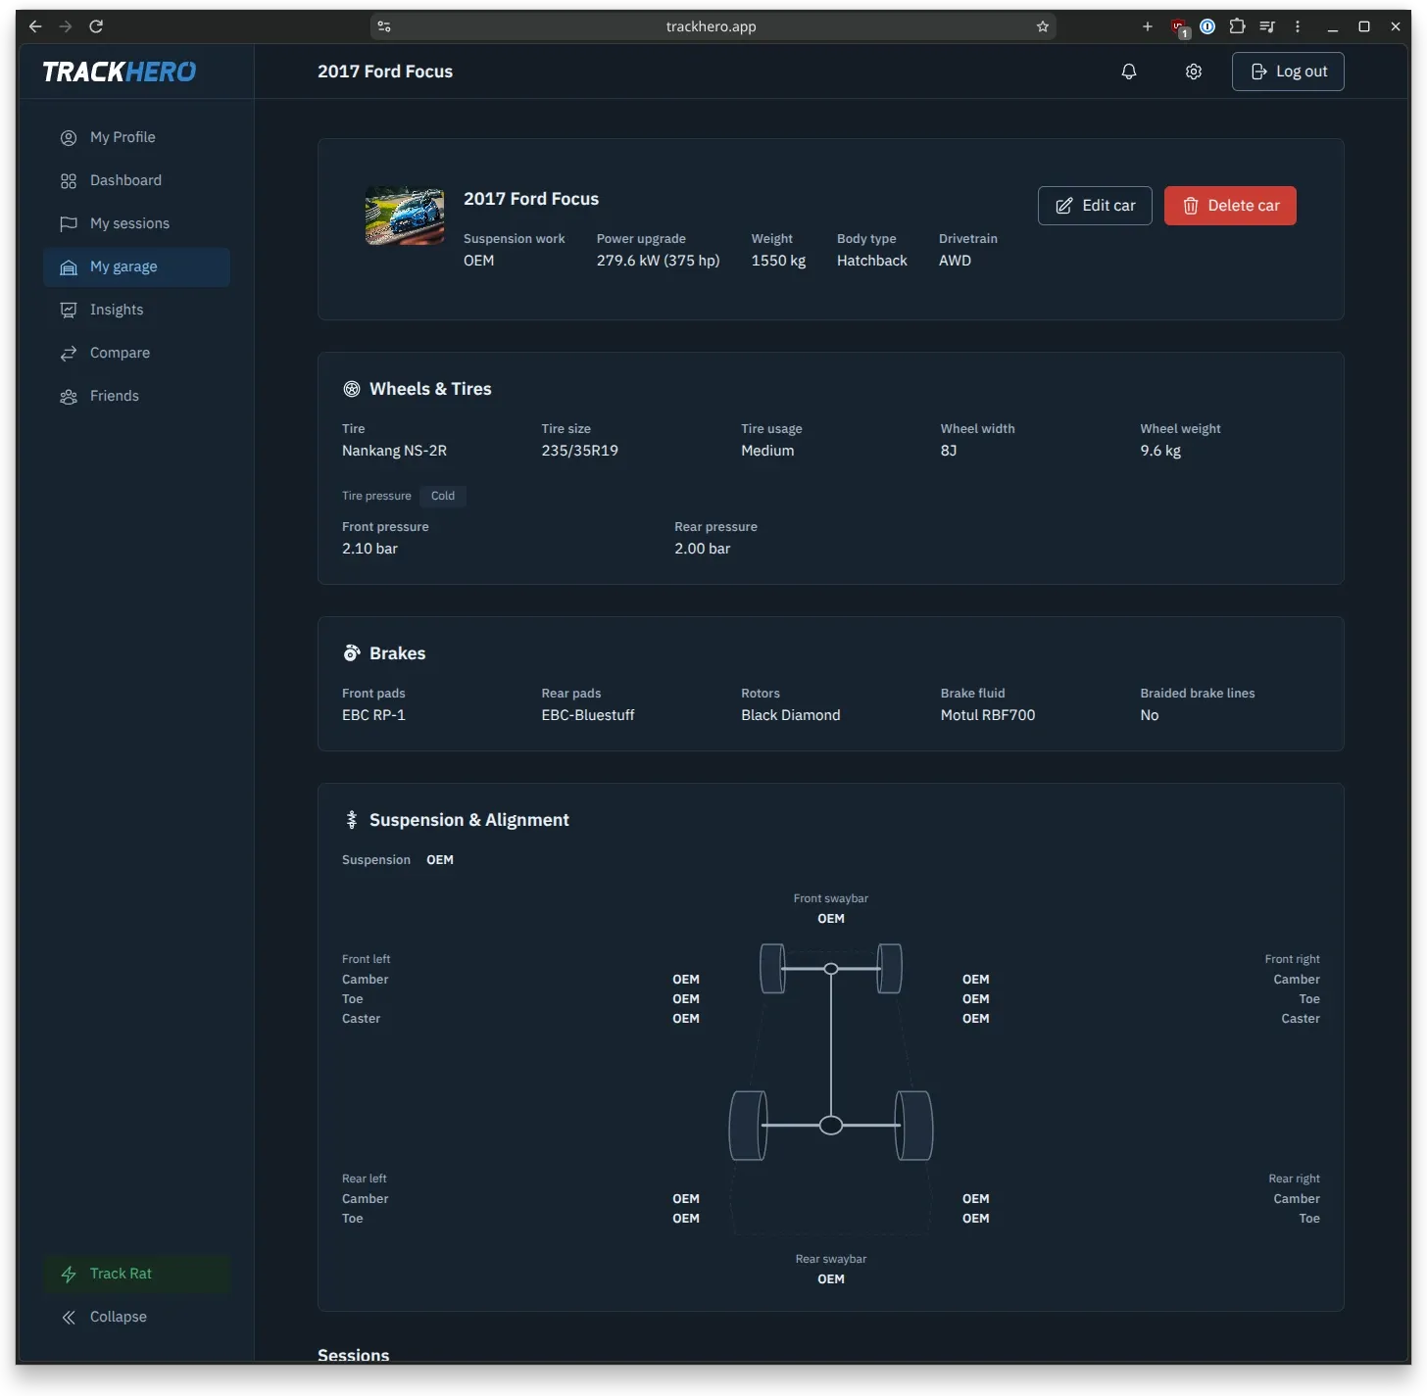Click the EBC-Bluestuff rear pads value

(x=588, y=715)
